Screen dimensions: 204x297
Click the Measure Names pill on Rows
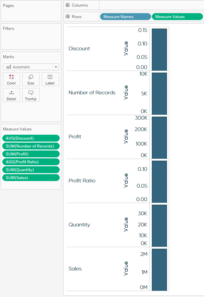125,16
